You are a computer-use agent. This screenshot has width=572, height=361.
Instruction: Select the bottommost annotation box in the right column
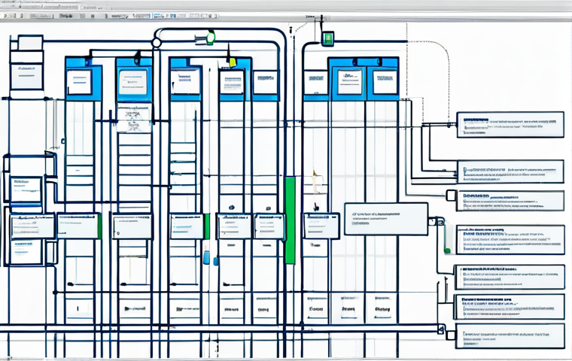(x=510, y=336)
